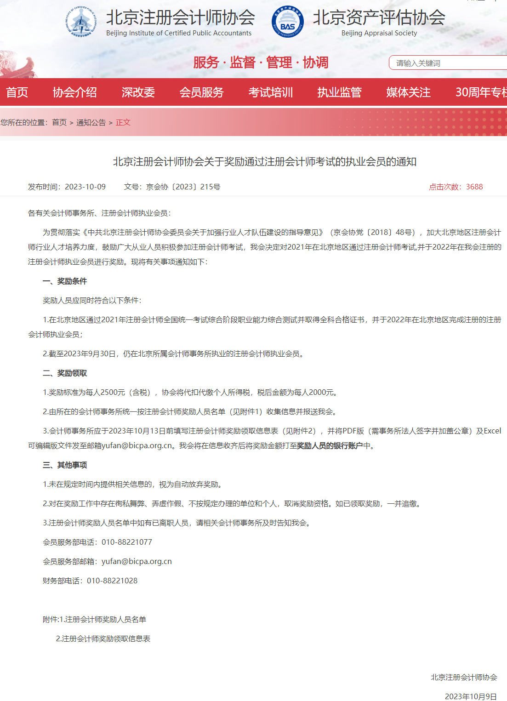The height and width of the screenshot is (701, 507).
Task: Click the 发布时间: 2023-10-09 text
Action: pyautogui.click(x=67, y=187)
